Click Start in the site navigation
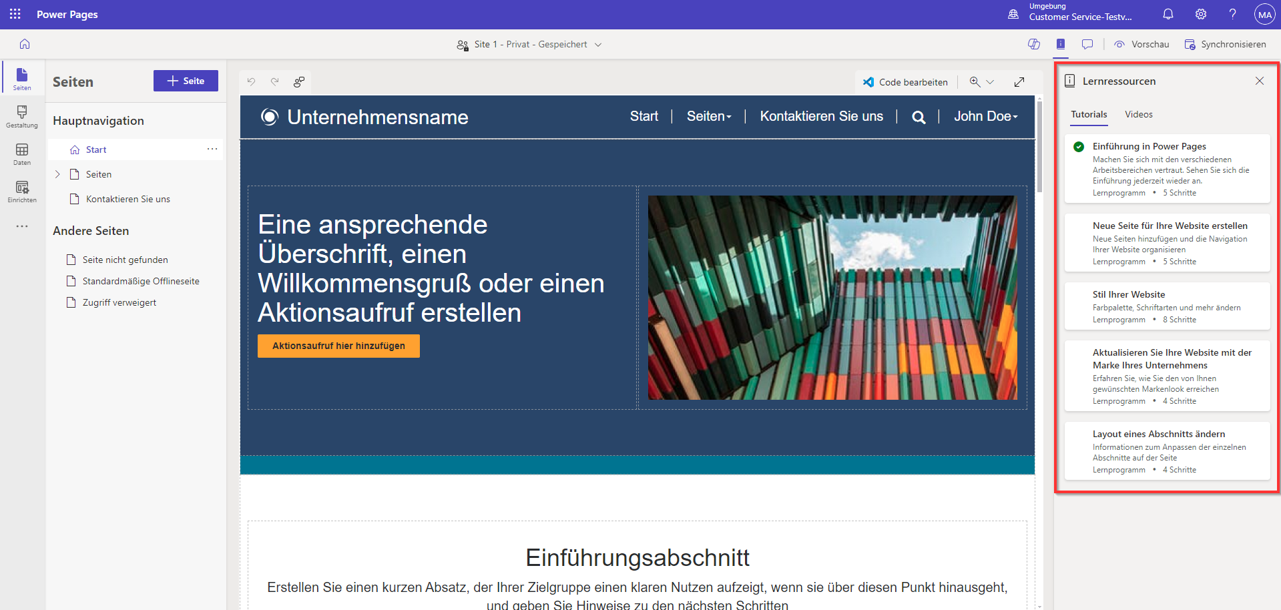1281x610 pixels. 644,116
